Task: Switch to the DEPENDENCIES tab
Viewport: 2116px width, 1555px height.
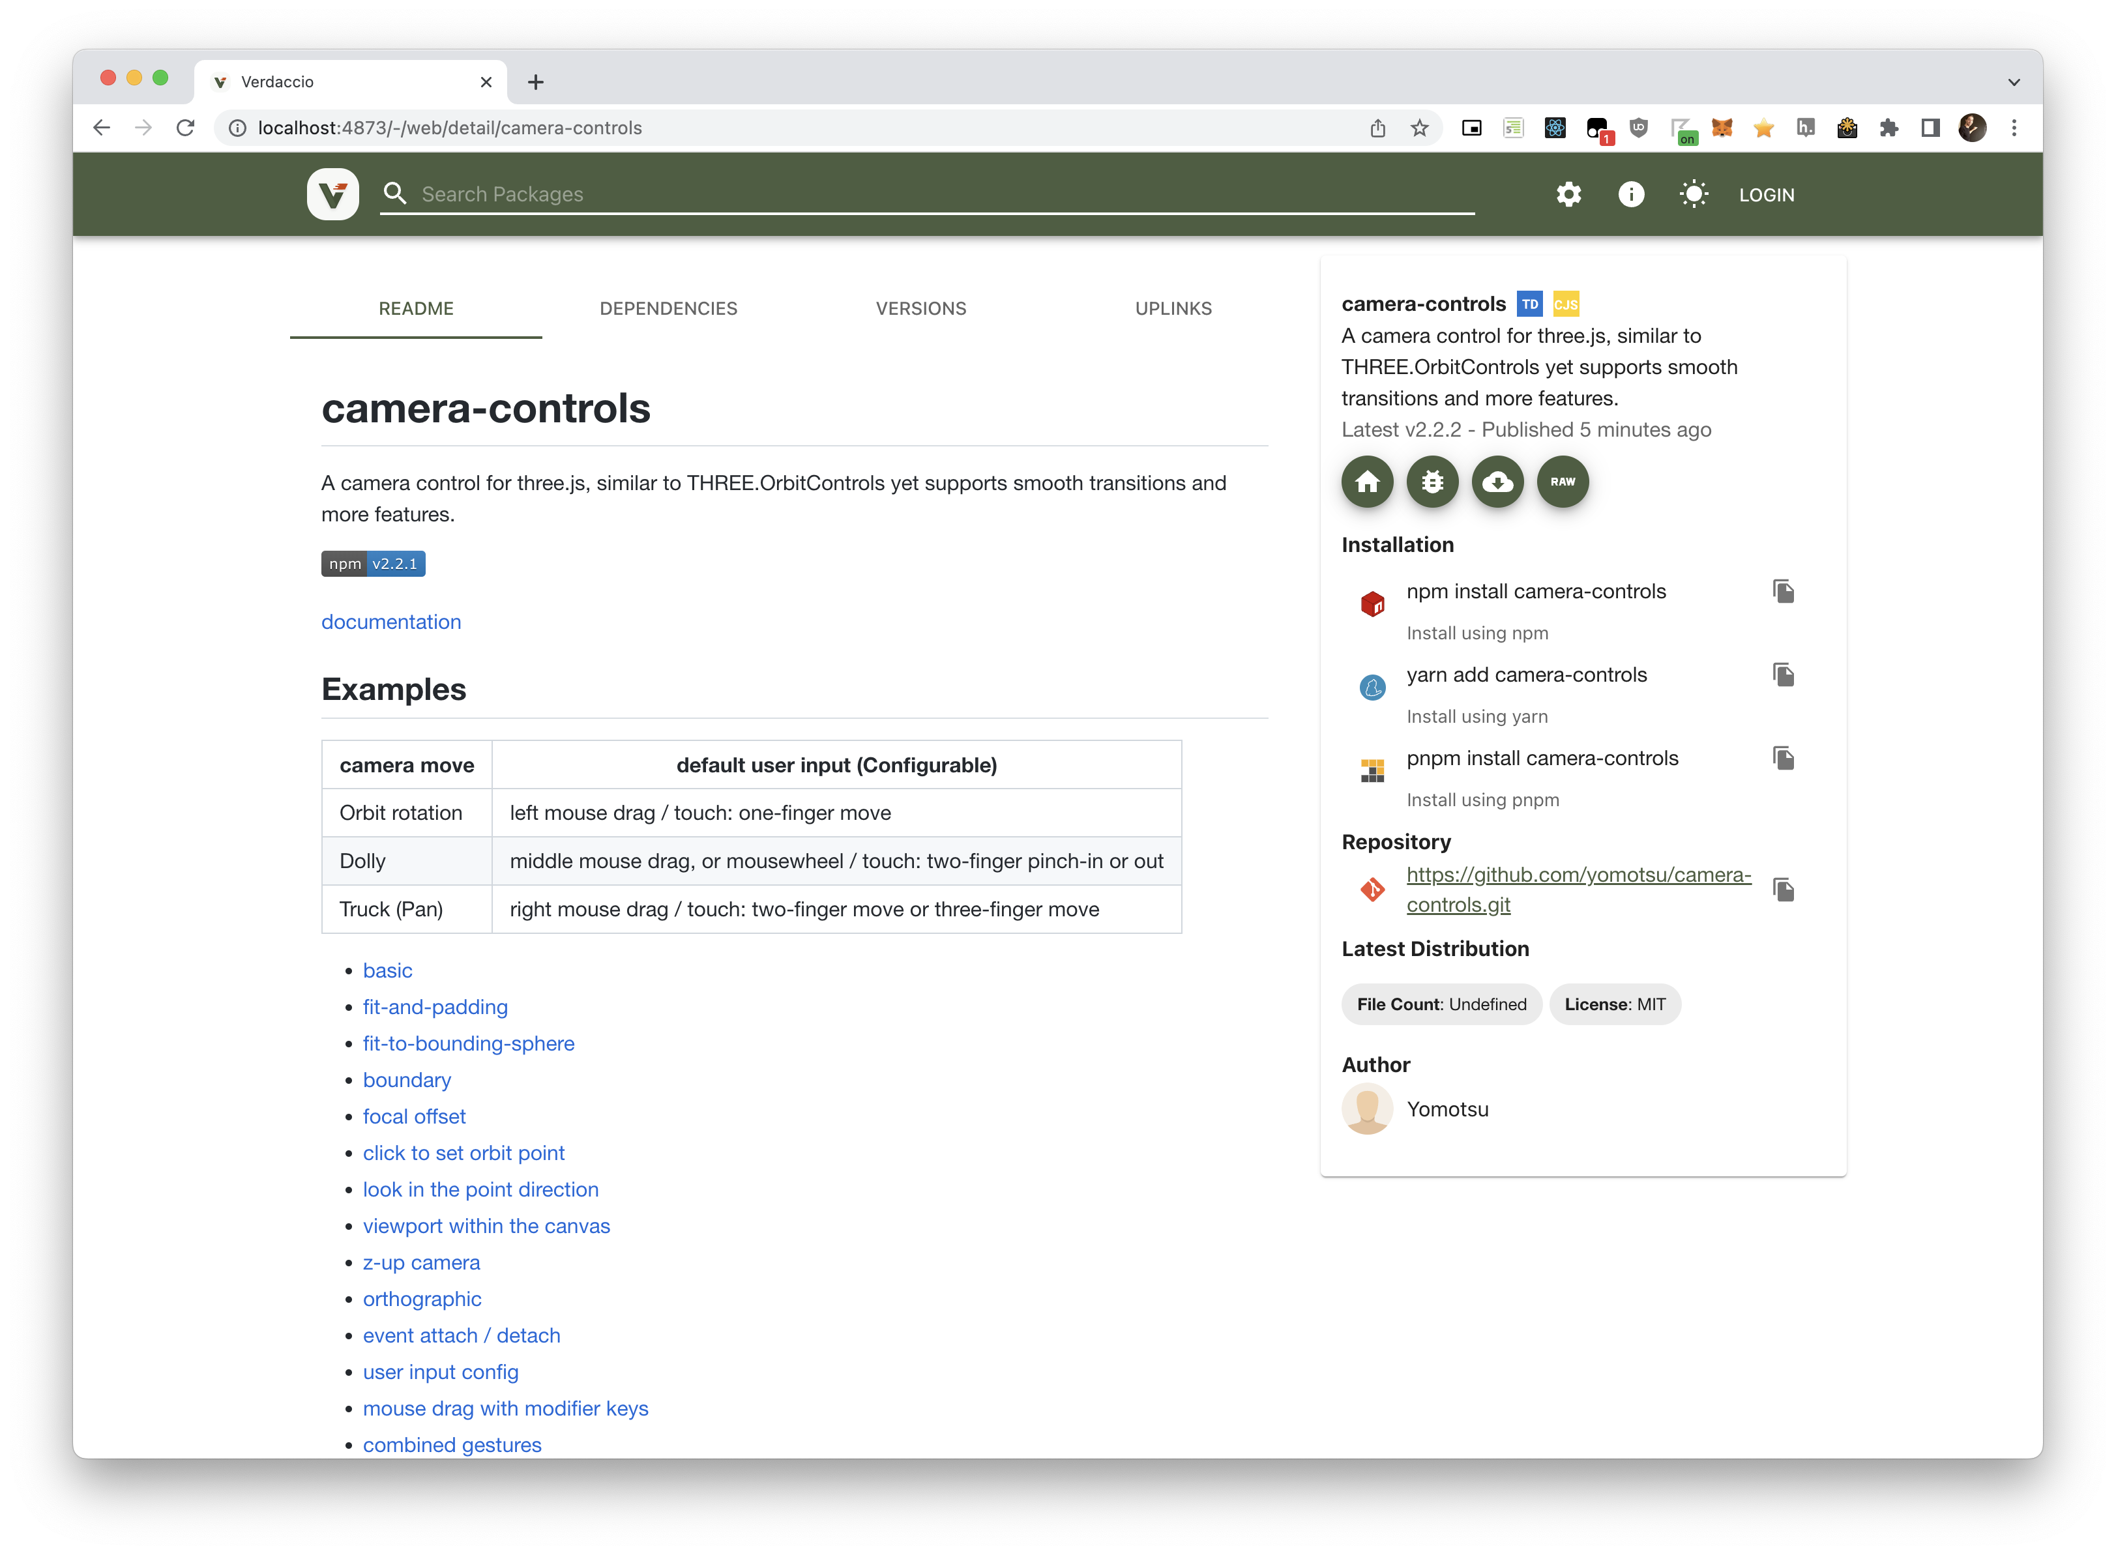Action: coord(668,309)
